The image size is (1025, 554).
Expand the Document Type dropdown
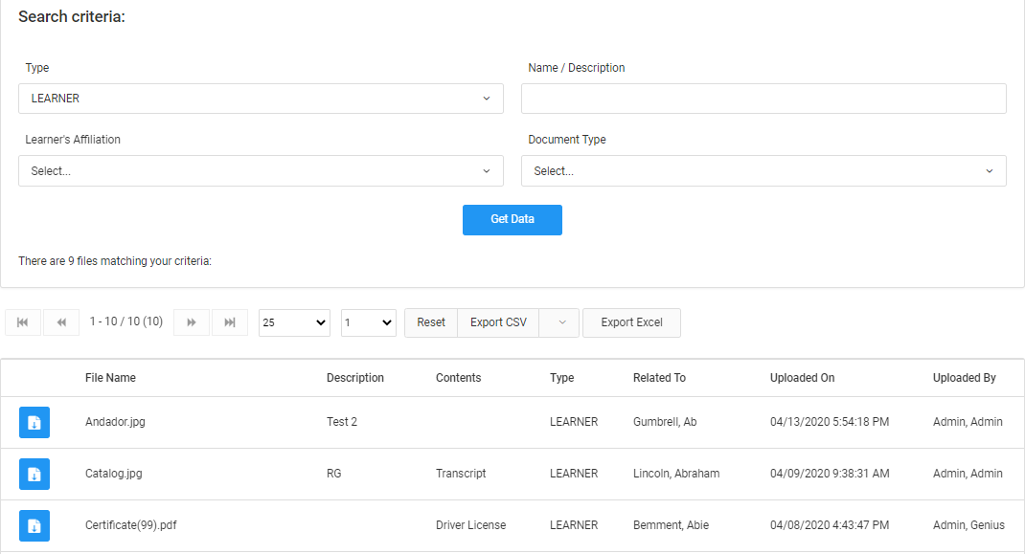(x=763, y=171)
